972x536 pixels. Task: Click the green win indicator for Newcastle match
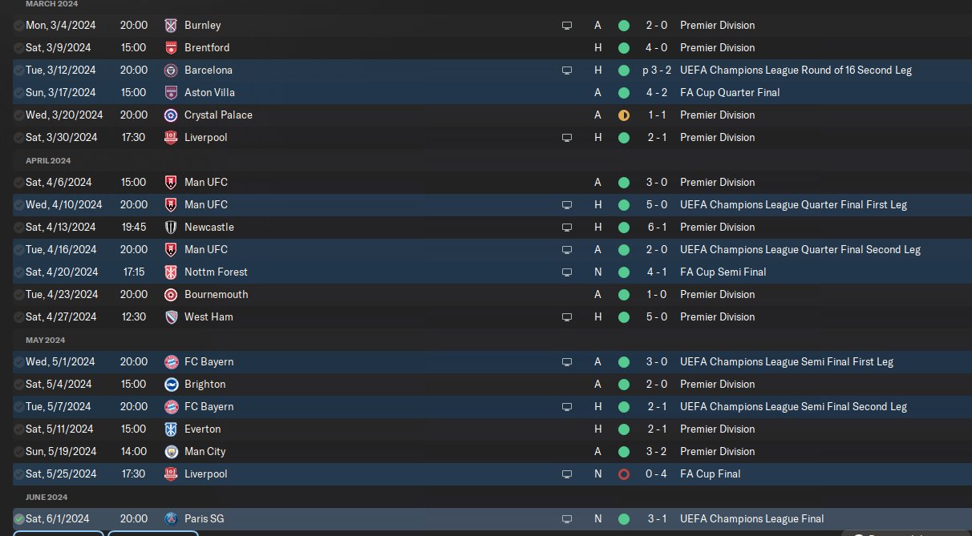pos(623,228)
